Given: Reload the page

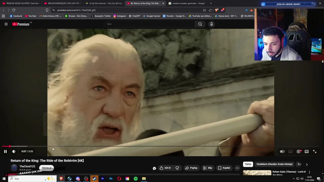Looking at the screenshot, I should pos(14,10).
